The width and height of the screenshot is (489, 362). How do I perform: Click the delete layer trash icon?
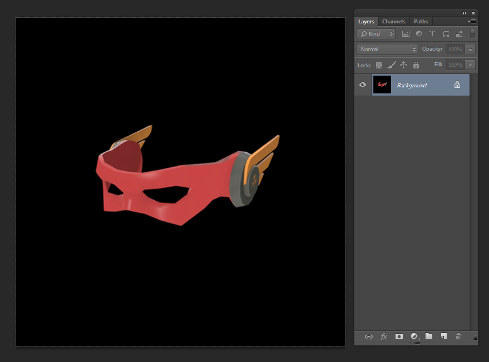pyautogui.click(x=458, y=336)
